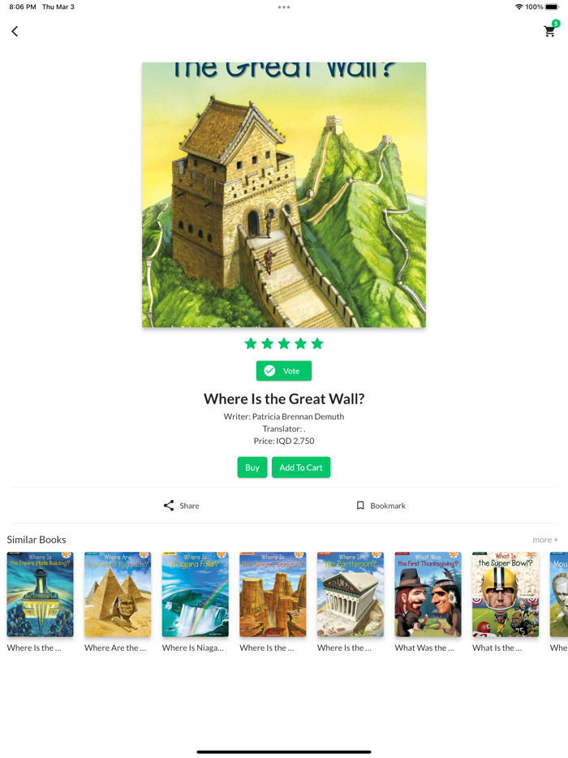Click the checkmark icon inside Vote
This screenshot has width=568, height=758.
(x=269, y=371)
